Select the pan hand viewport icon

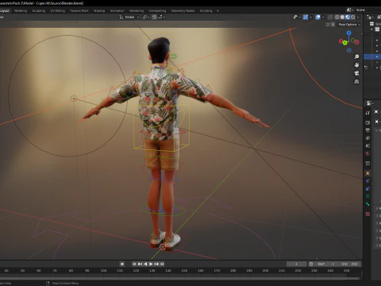coord(356,65)
